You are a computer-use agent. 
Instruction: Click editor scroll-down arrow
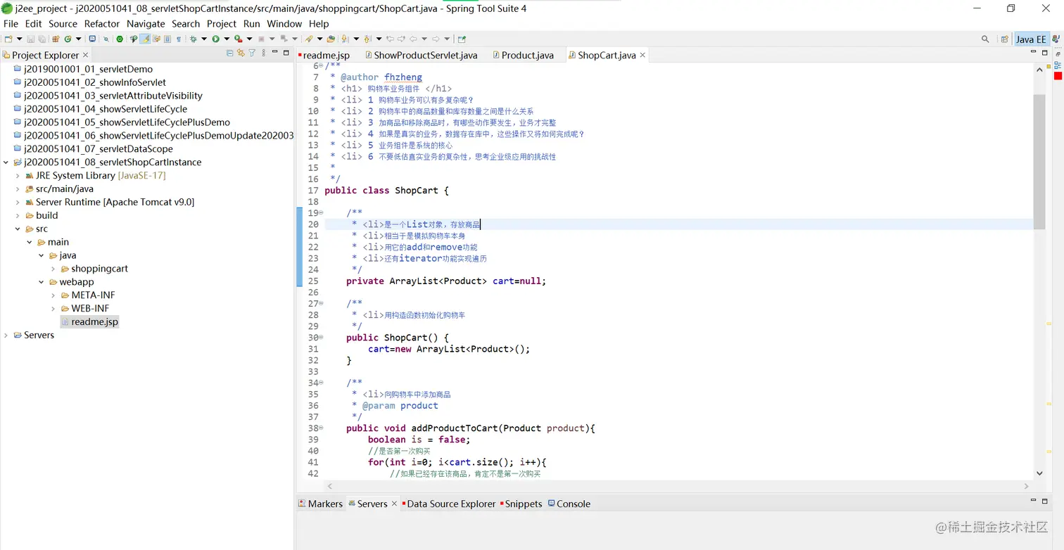(x=1039, y=473)
